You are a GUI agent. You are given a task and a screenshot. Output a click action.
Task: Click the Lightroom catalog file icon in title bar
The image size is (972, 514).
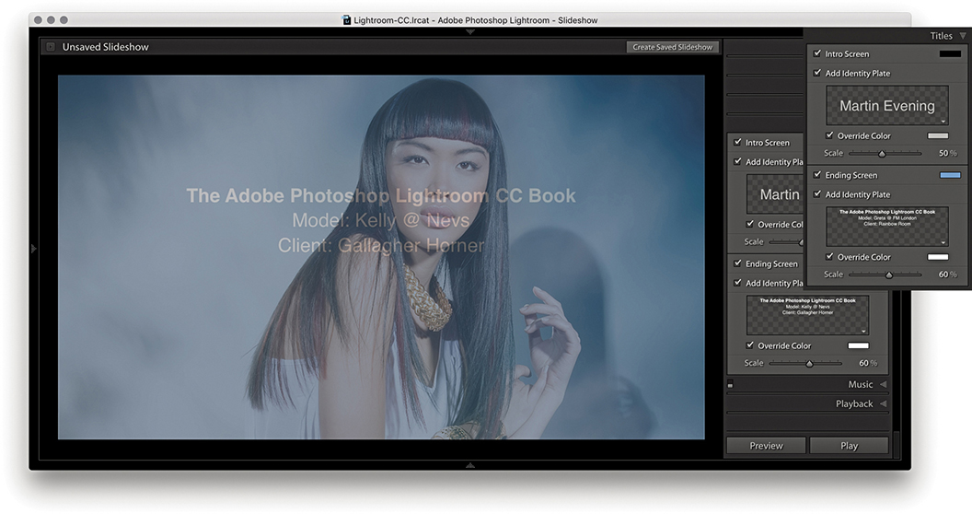pyautogui.click(x=347, y=19)
